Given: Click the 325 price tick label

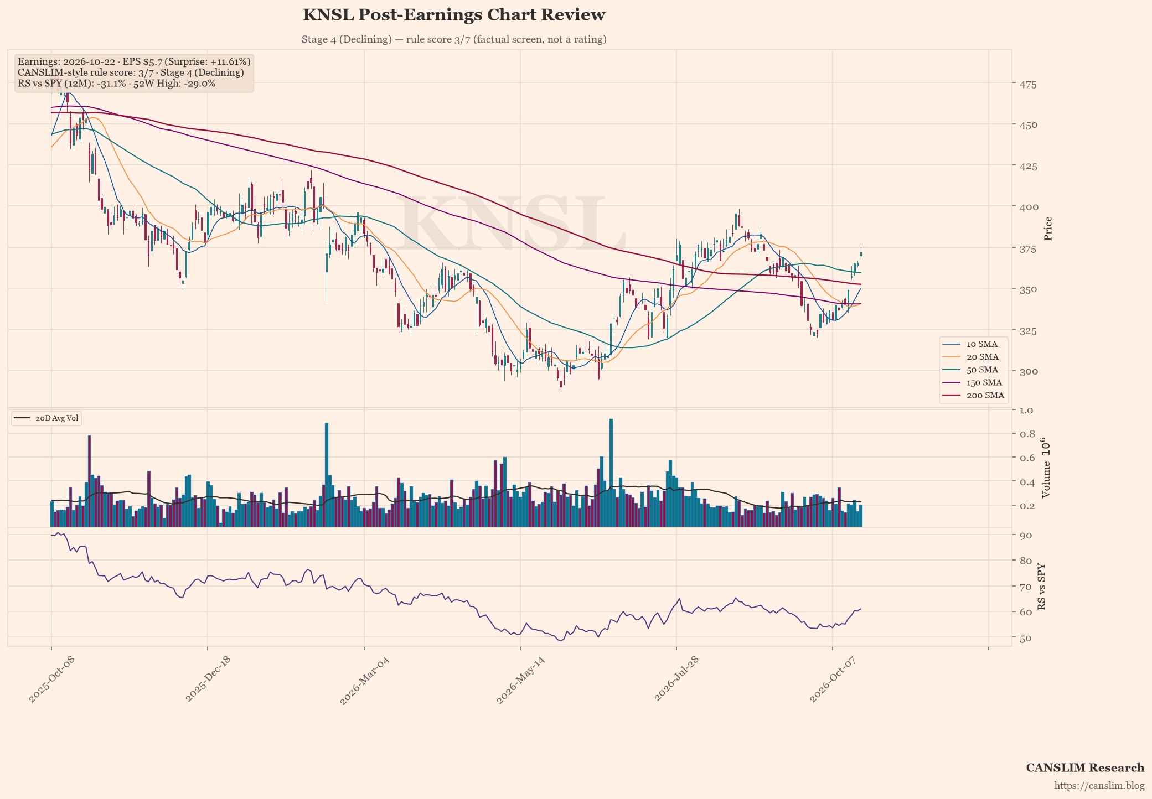Looking at the screenshot, I should point(1028,330).
